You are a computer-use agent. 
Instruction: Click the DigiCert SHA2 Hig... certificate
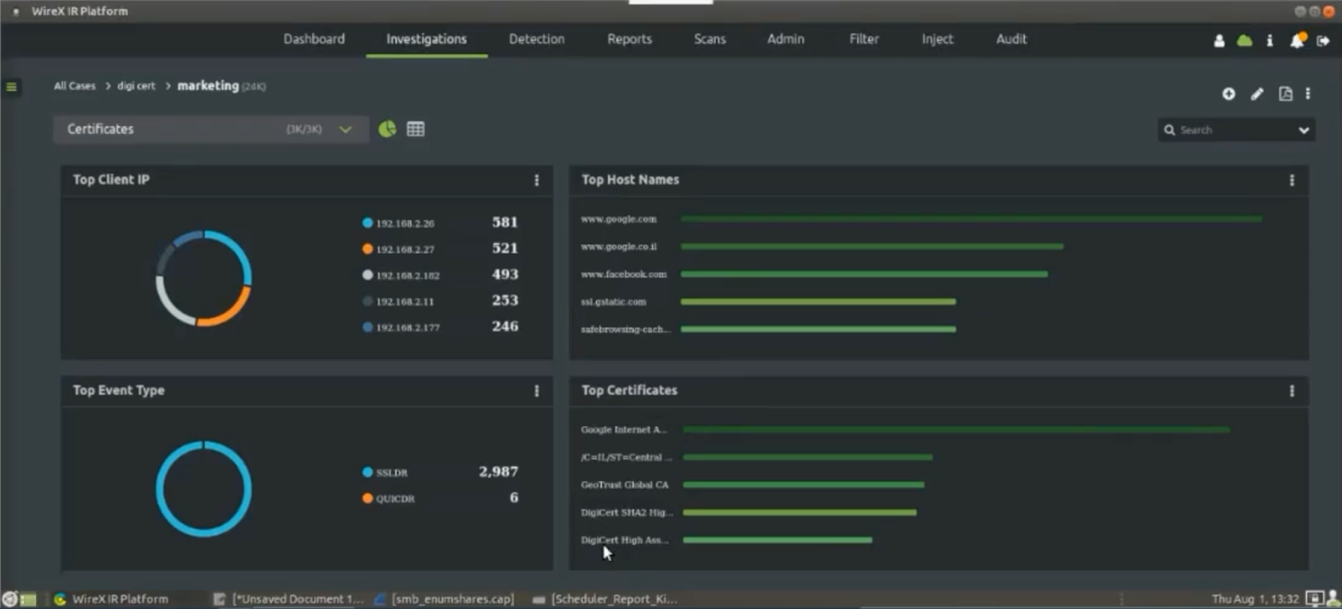pos(627,513)
